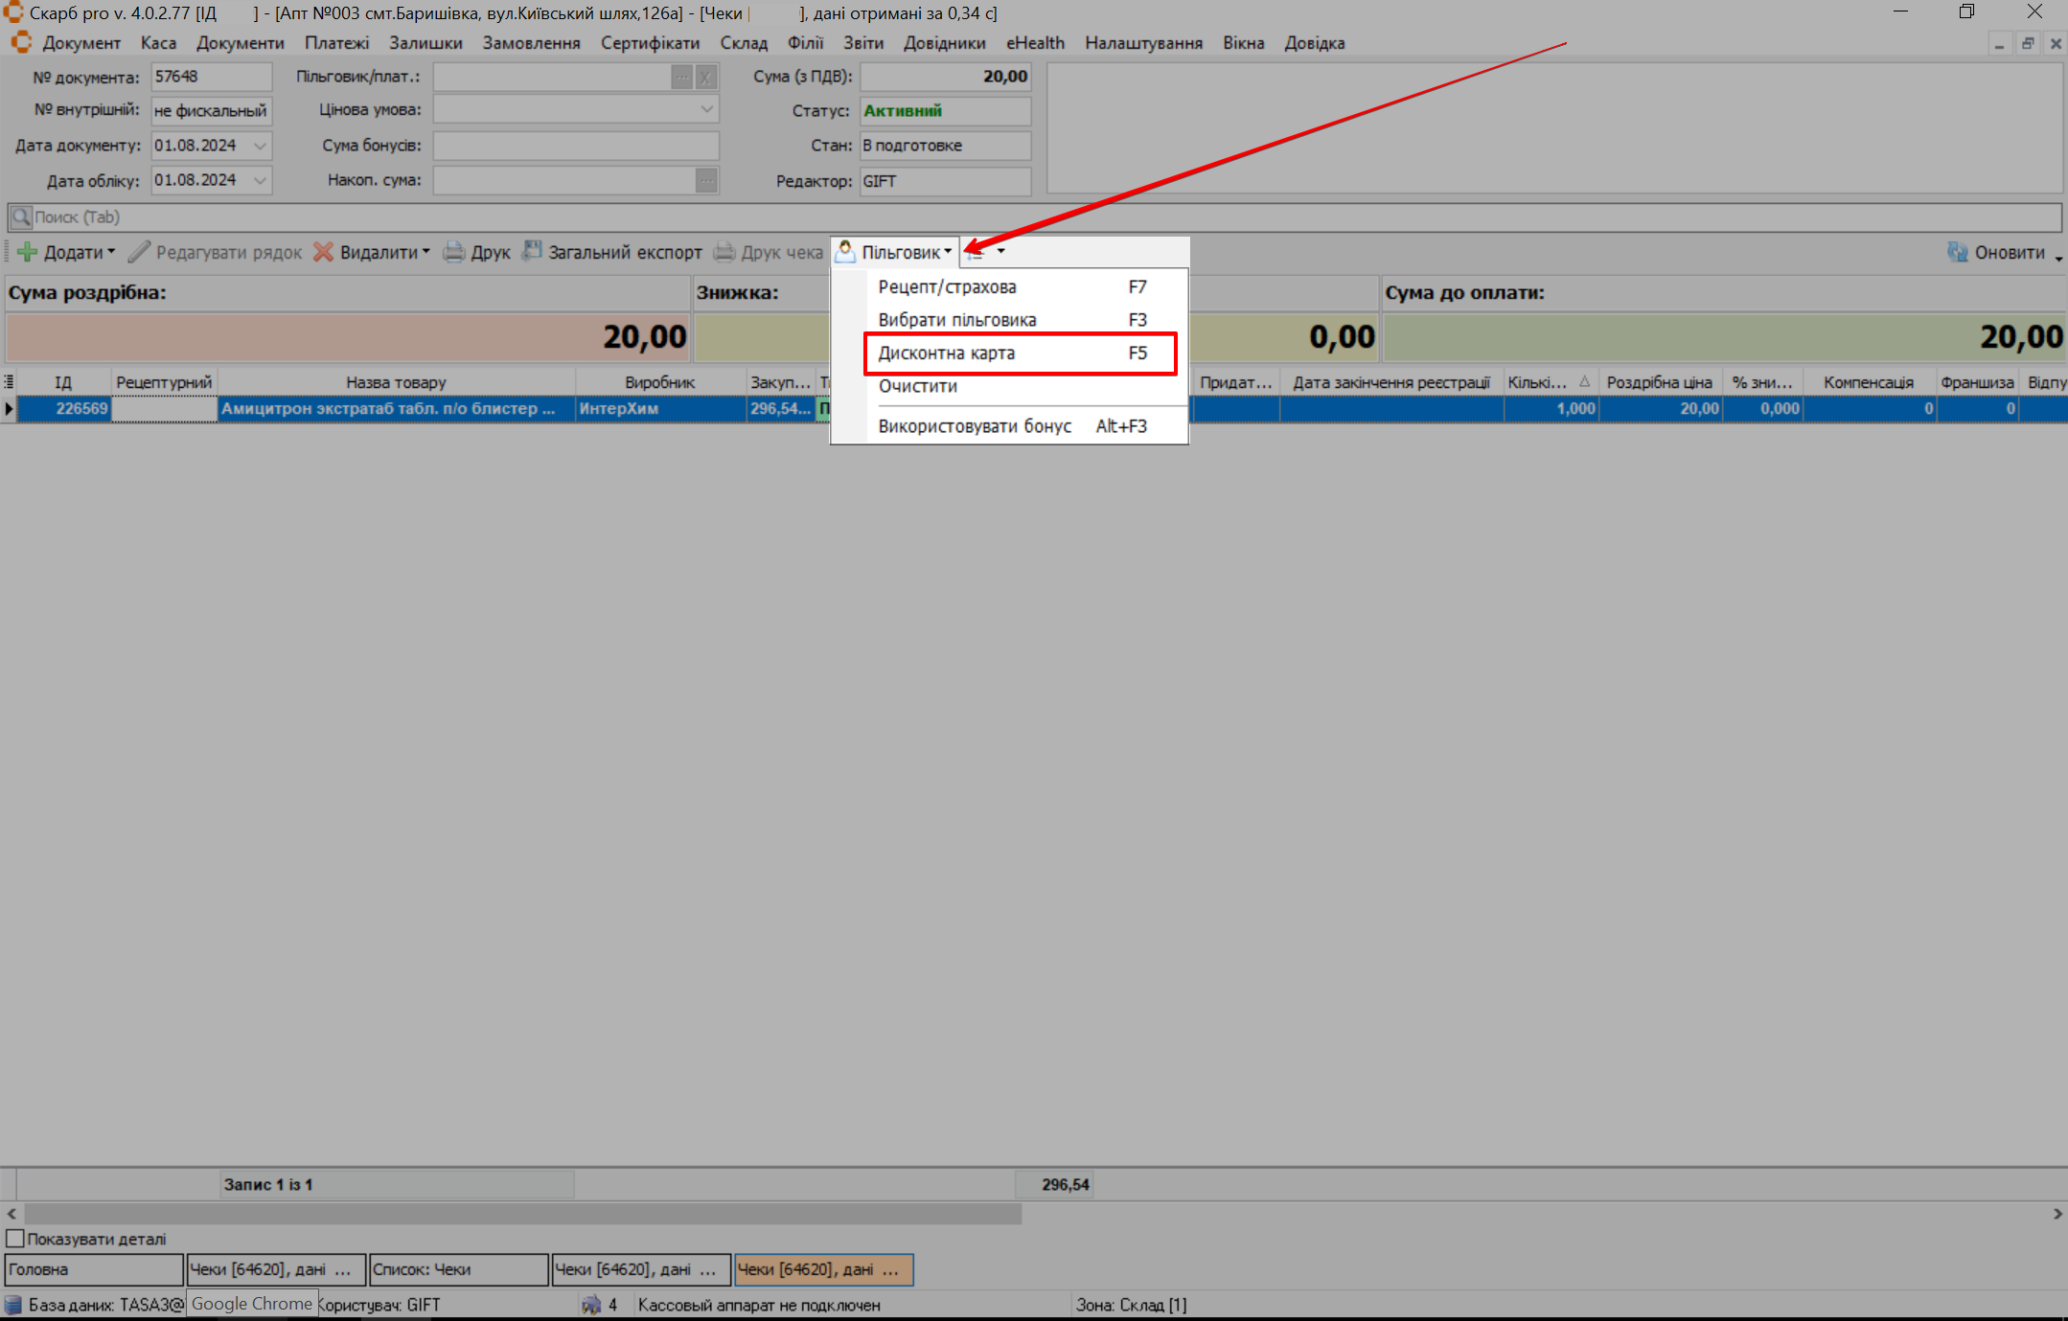Click the Оновити refresh icon
The height and width of the screenshot is (1321, 2068).
coord(1958,252)
